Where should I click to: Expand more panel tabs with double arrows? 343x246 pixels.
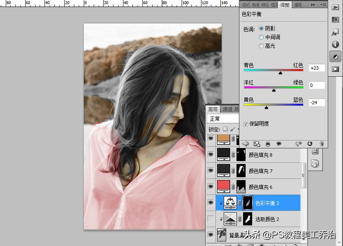pyautogui.click(x=313, y=5)
